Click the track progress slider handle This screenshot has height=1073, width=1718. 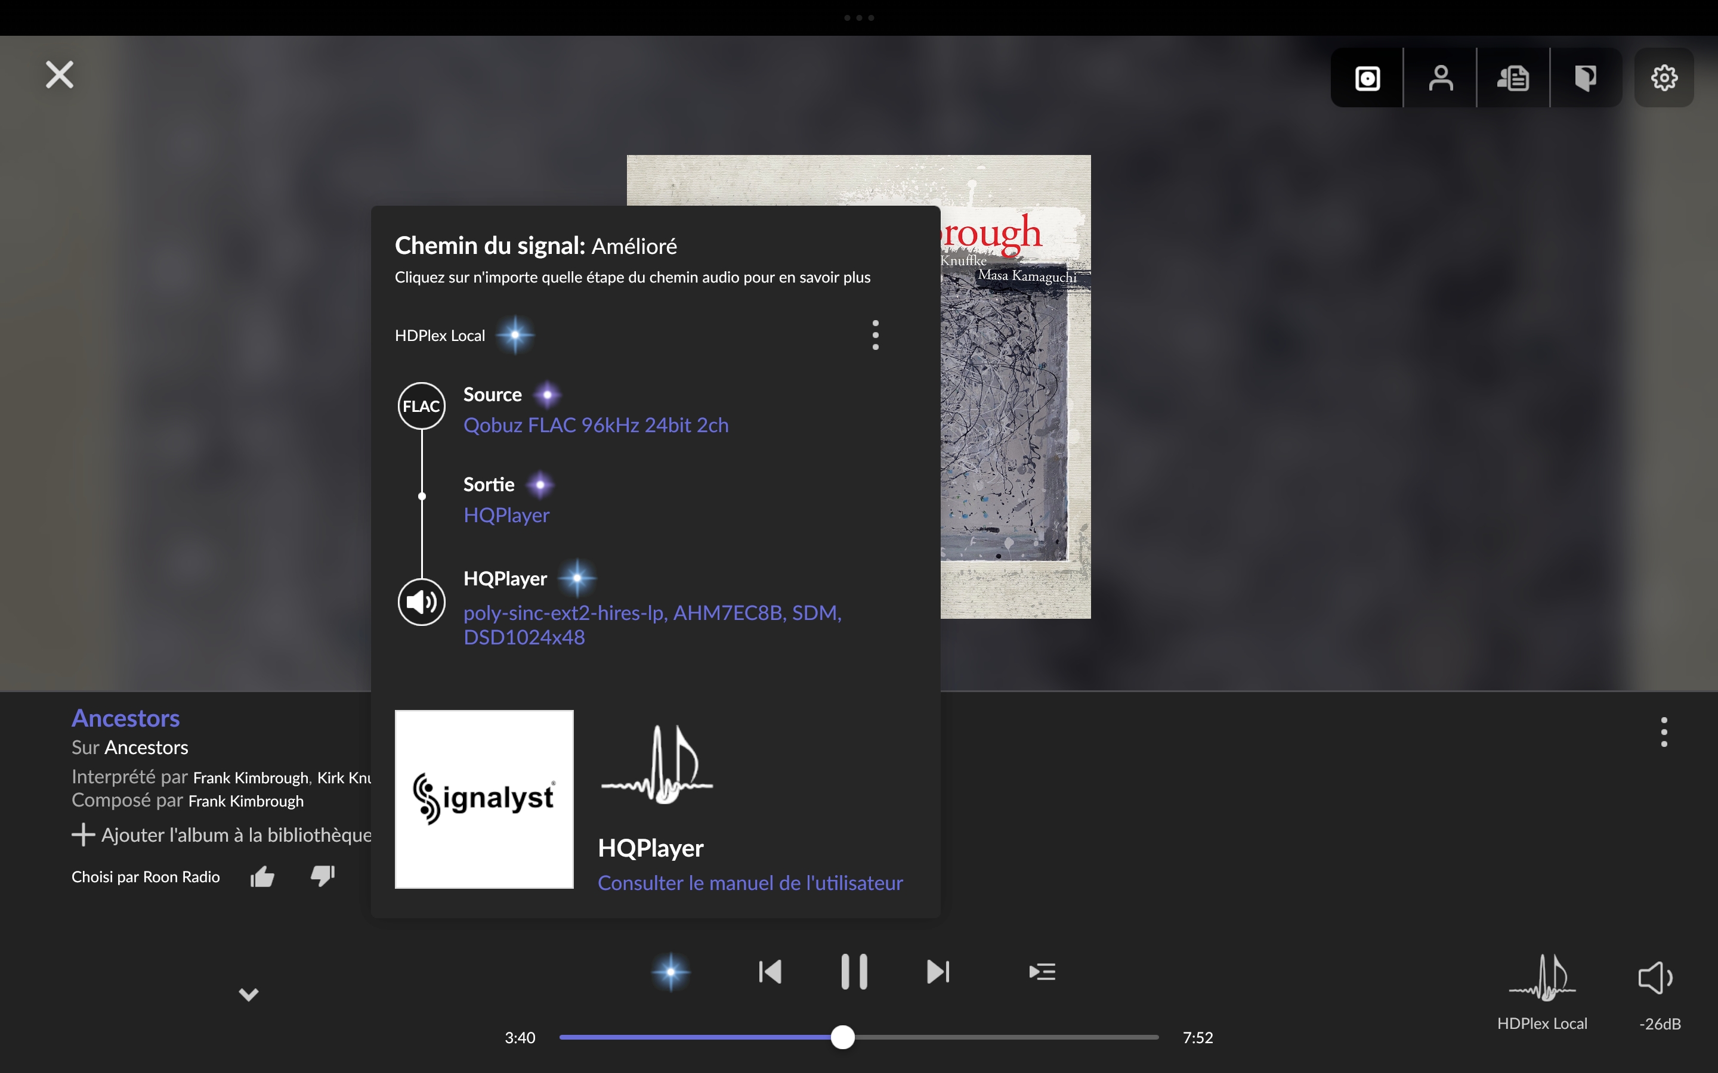(843, 1037)
